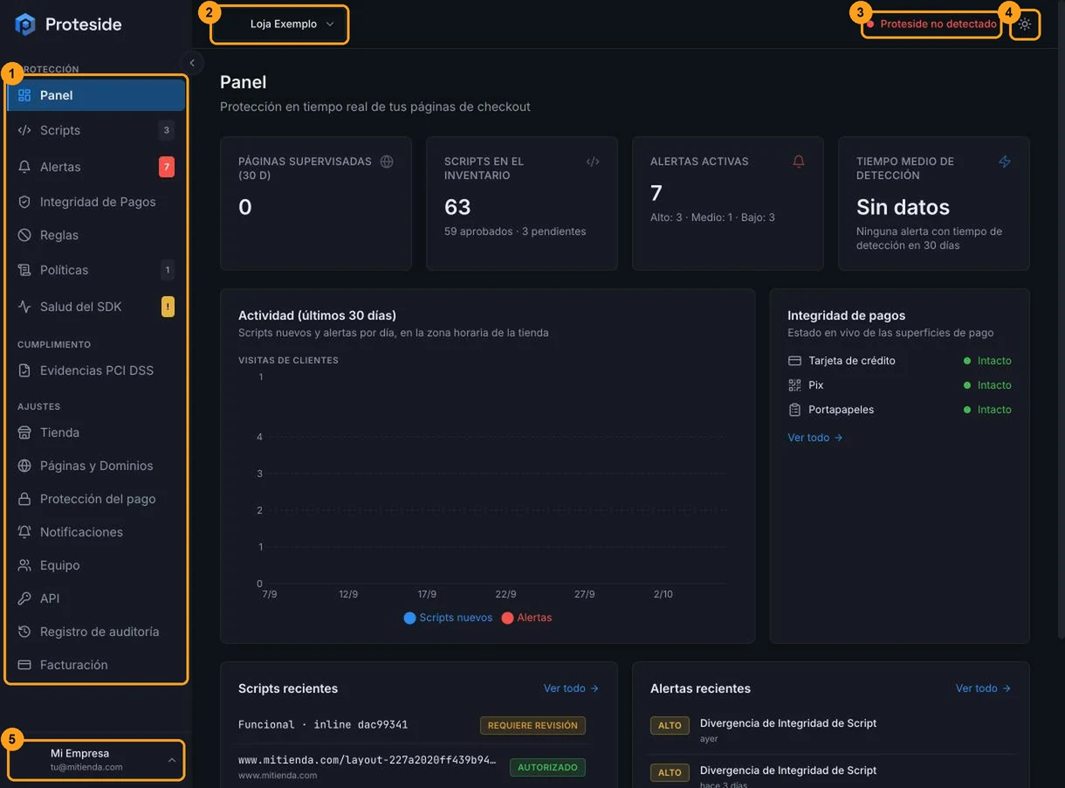Click green Intacto dot for Pix
Image resolution: width=1065 pixels, height=788 pixels.
[967, 385]
